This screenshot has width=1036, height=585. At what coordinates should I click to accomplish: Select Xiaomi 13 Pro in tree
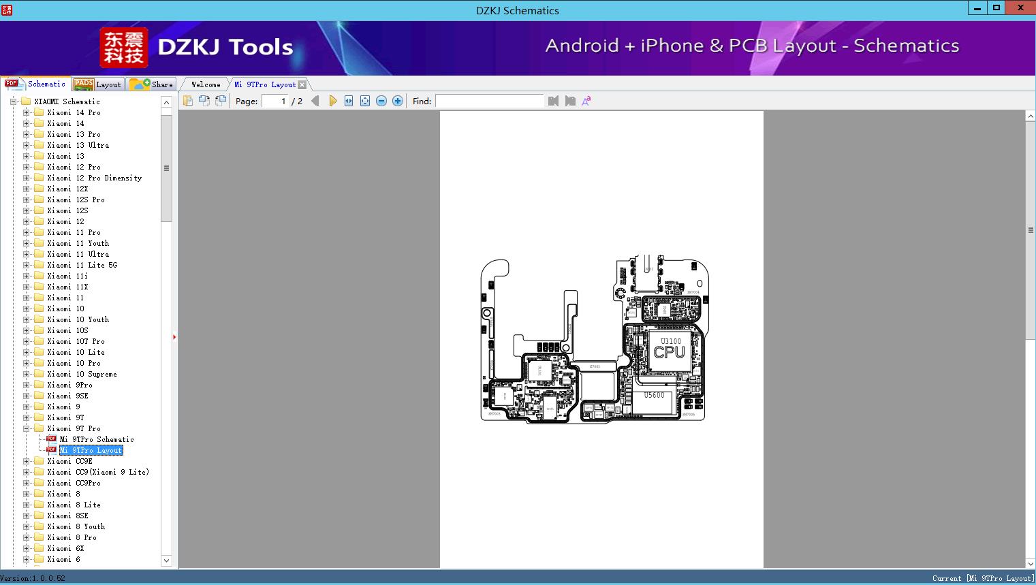click(x=74, y=134)
